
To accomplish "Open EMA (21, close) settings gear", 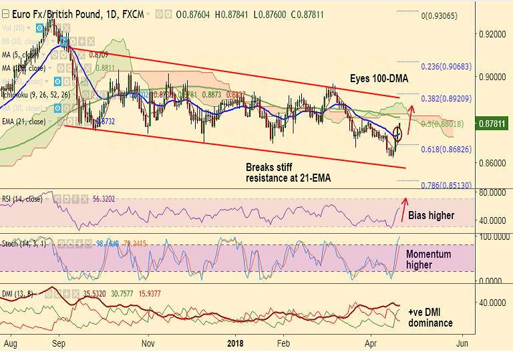I will [69, 122].
